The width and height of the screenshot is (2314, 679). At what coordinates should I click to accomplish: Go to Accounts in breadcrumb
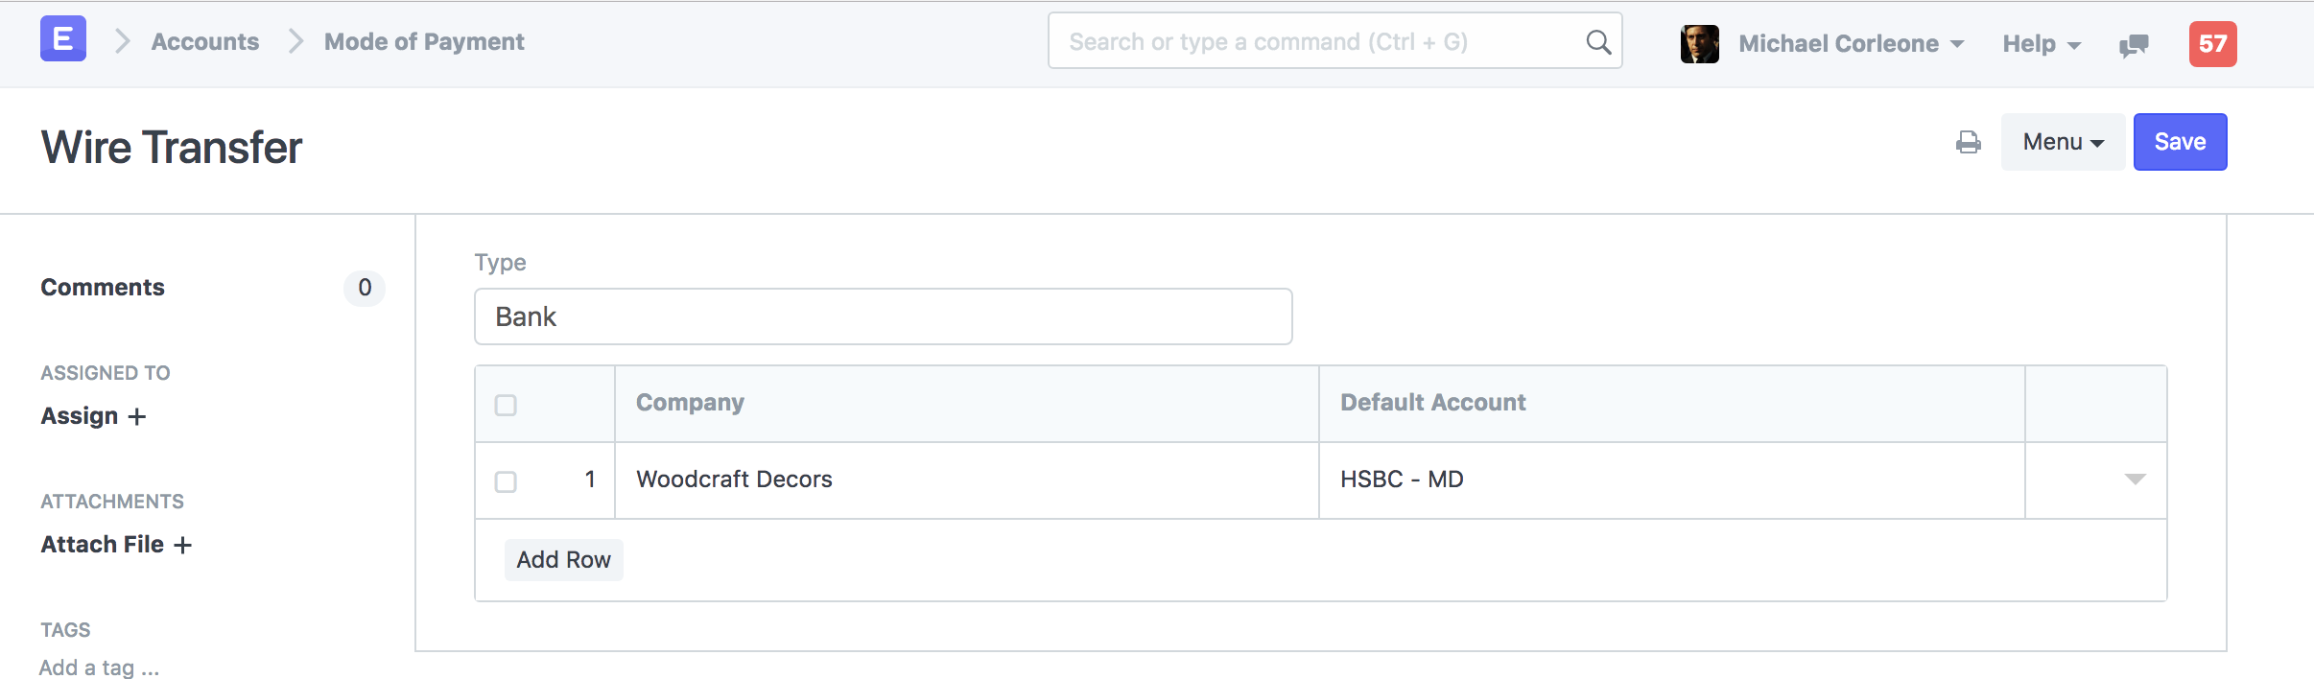(x=205, y=42)
